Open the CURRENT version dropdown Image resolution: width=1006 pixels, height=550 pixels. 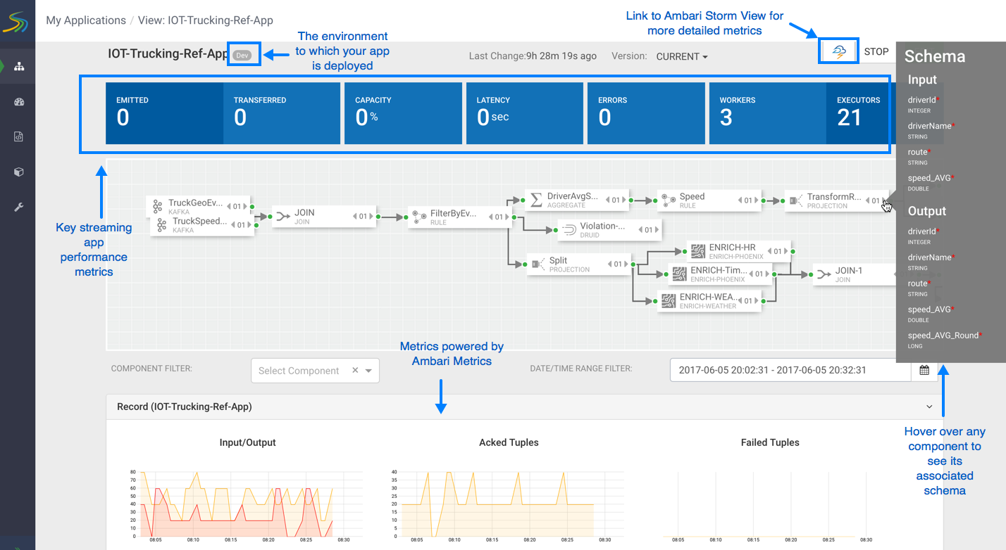pyautogui.click(x=682, y=56)
